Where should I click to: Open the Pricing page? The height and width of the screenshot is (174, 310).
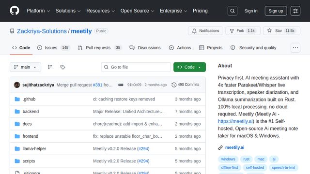pos(200,11)
